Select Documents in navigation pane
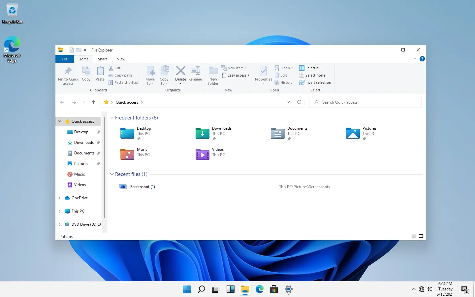This screenshot has height=297, width=475. (84, 153)
